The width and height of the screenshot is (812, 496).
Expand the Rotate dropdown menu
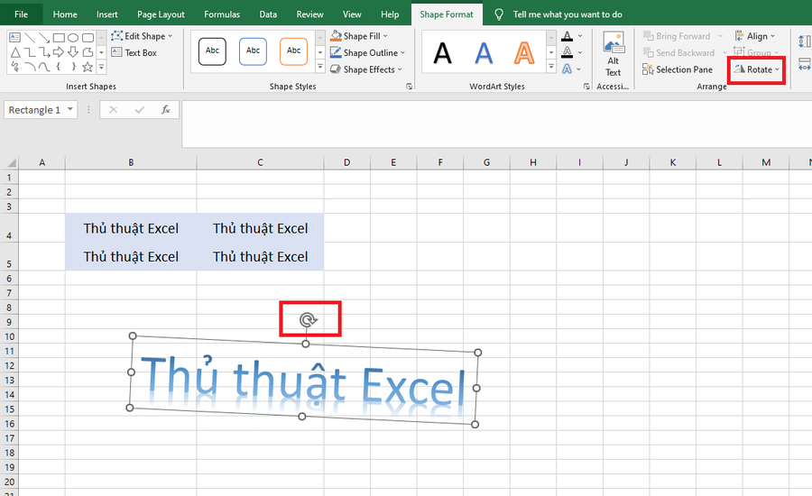(756, 69)
